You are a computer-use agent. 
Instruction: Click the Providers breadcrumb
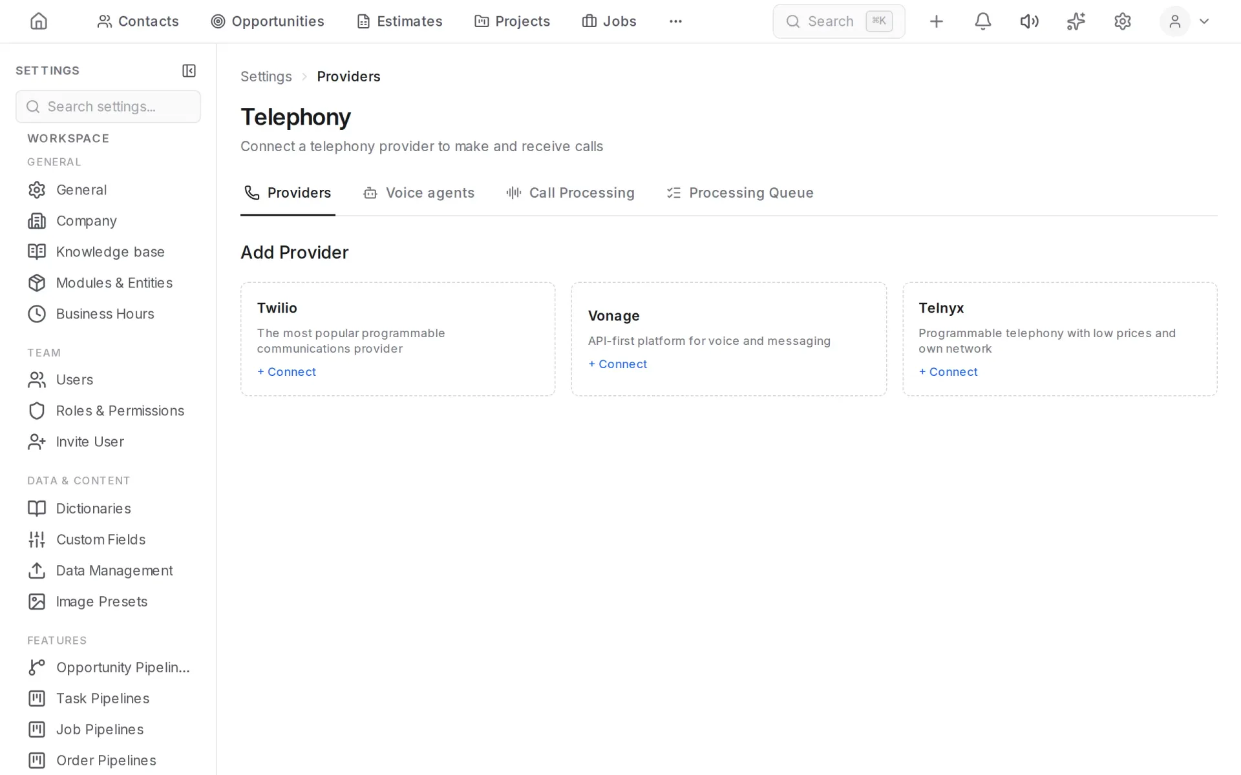coord(348,76)
